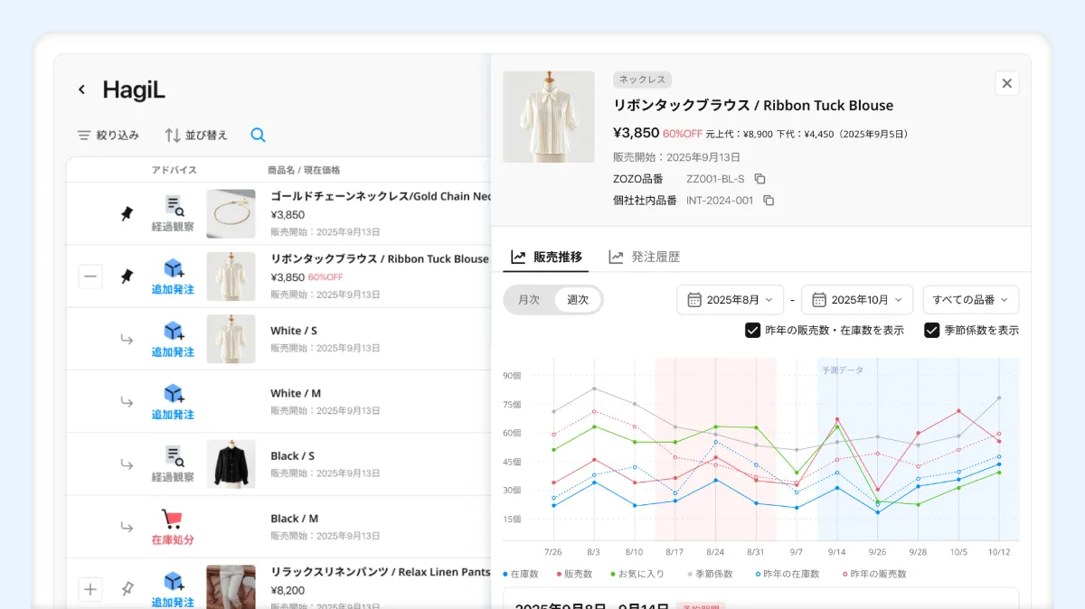Click 追加発注 icon in White / S row
This screenshot has width=1085, height=609.
173,339
